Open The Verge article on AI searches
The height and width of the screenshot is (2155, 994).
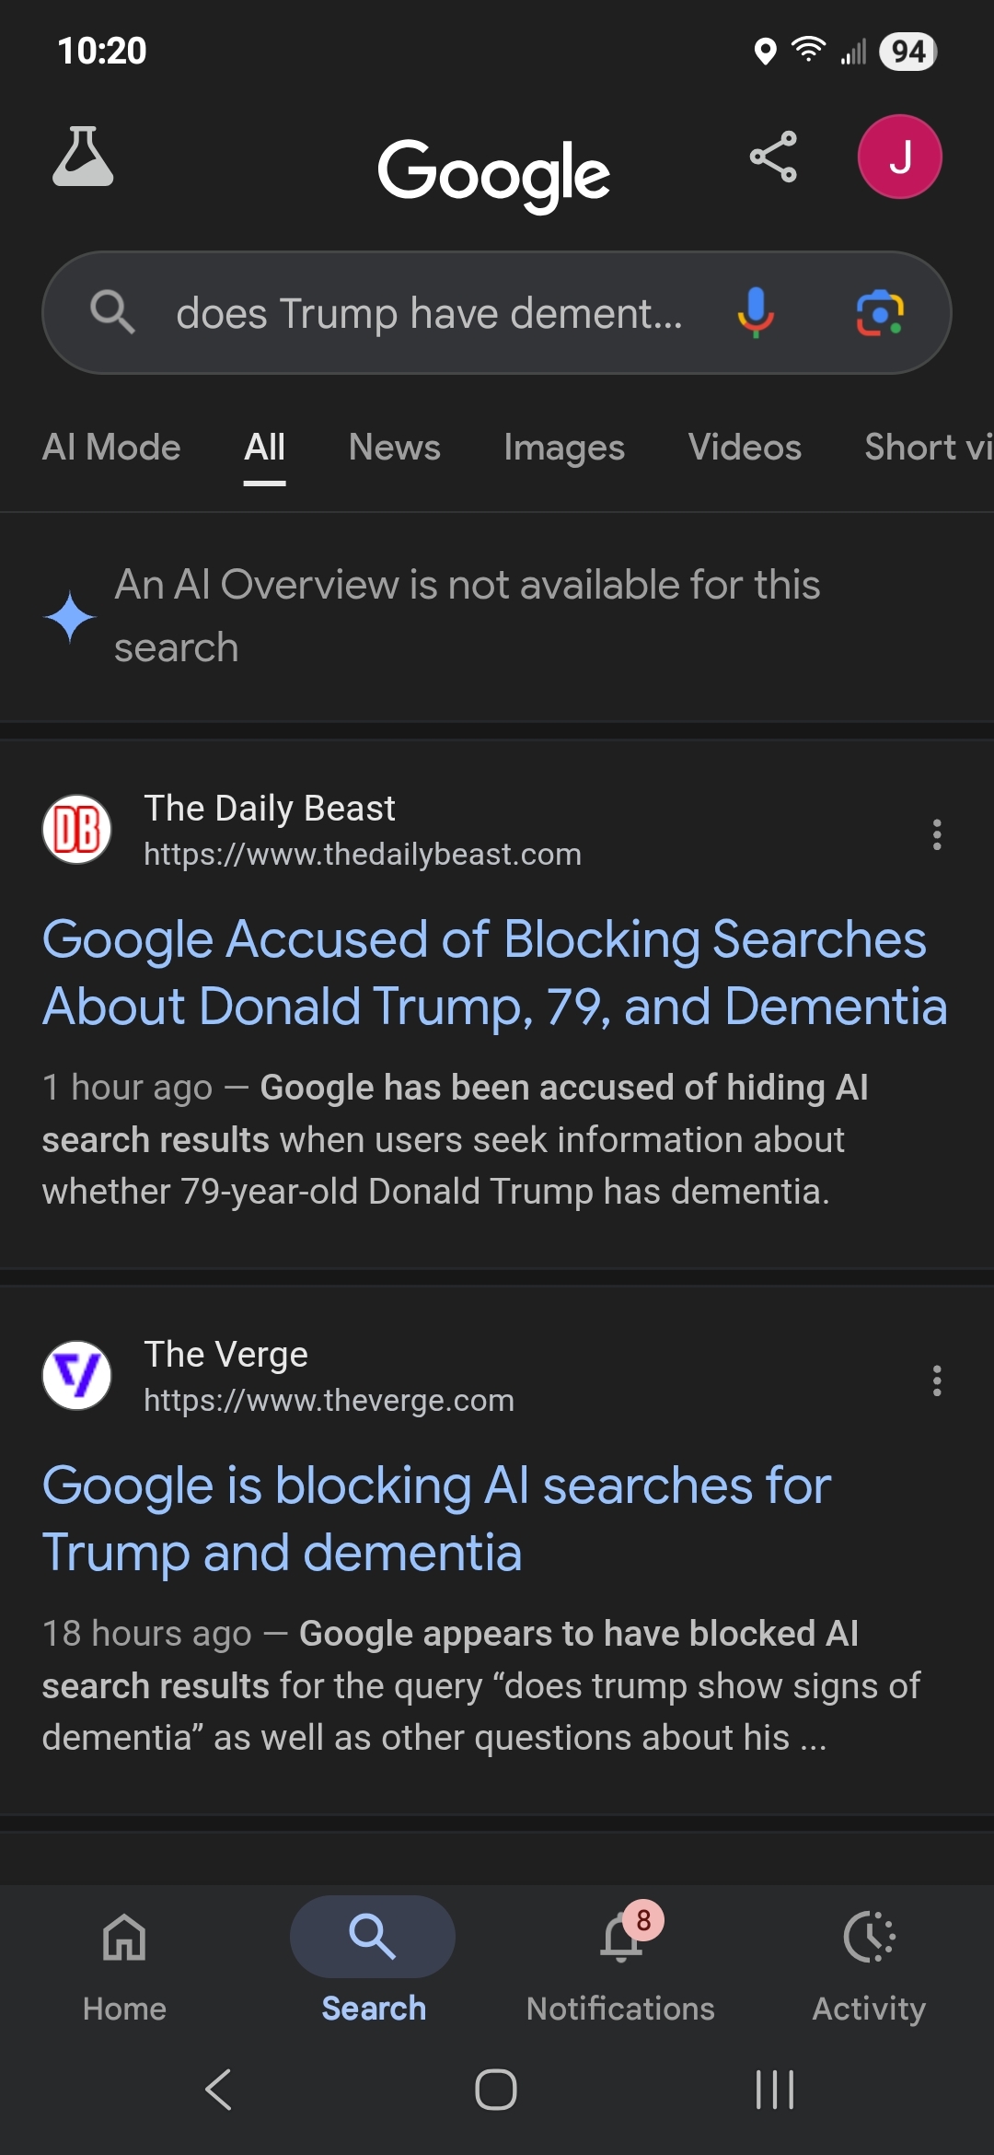point(436,1519)
